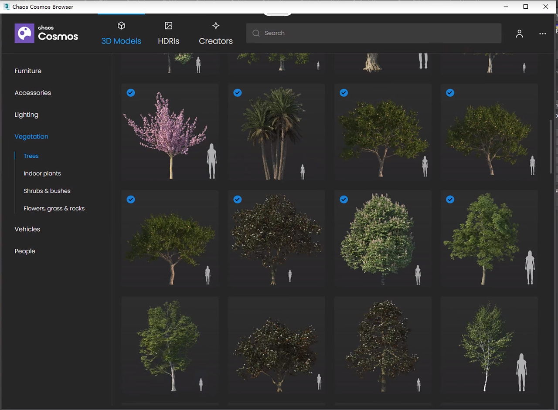This screenshot has height=410, width=558.
Task: Select the Trees subcategory
Action: [31, 156]
